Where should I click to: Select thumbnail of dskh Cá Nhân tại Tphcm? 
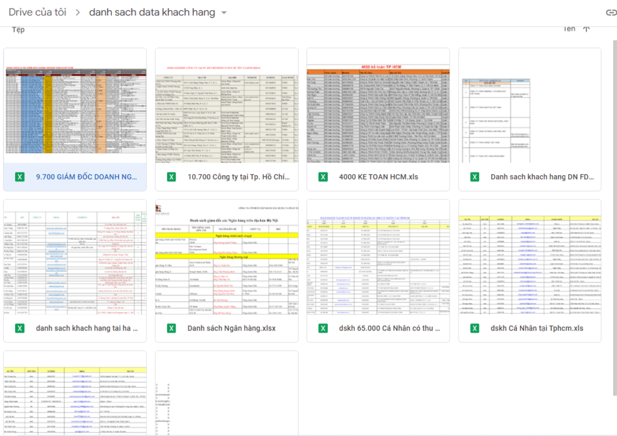click(x=530, y=258)
